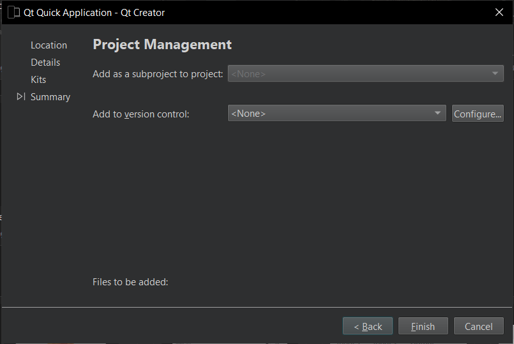Go to the Location wizard step
The width and height of the screenshot is (514, 344).
point(49,45)
